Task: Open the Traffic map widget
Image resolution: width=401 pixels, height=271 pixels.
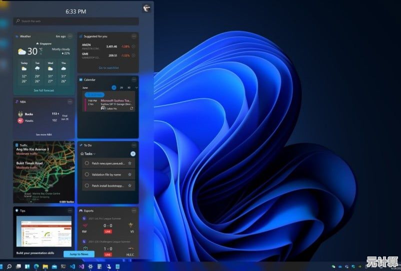Action: (x=44, y=172)
